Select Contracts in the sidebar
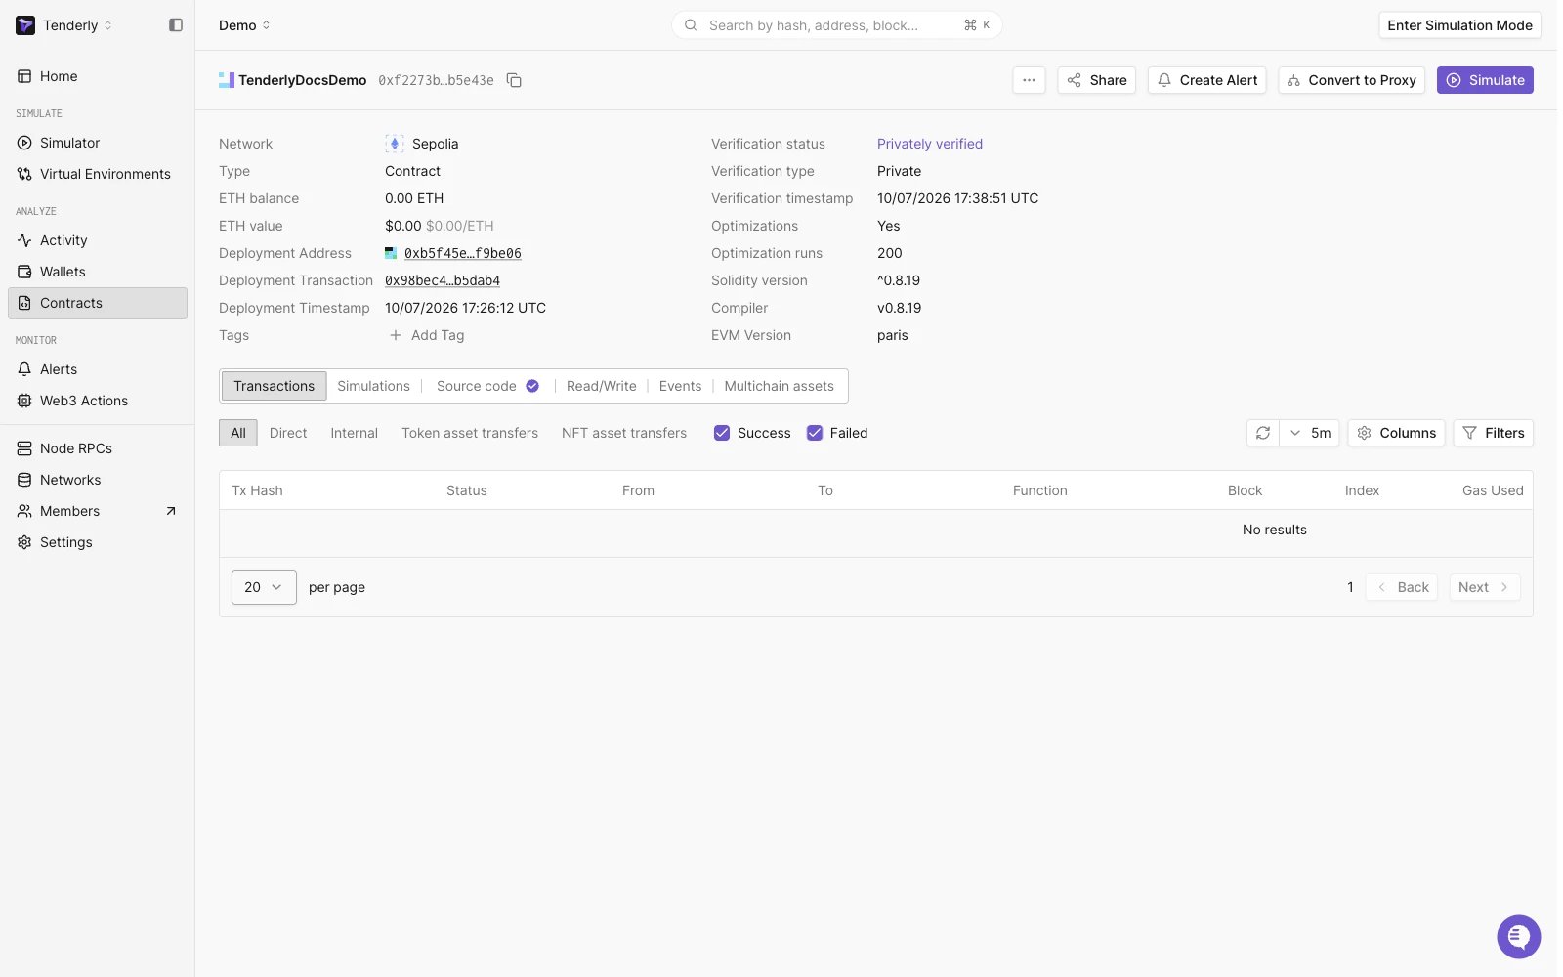 click(x=98, y=303)
